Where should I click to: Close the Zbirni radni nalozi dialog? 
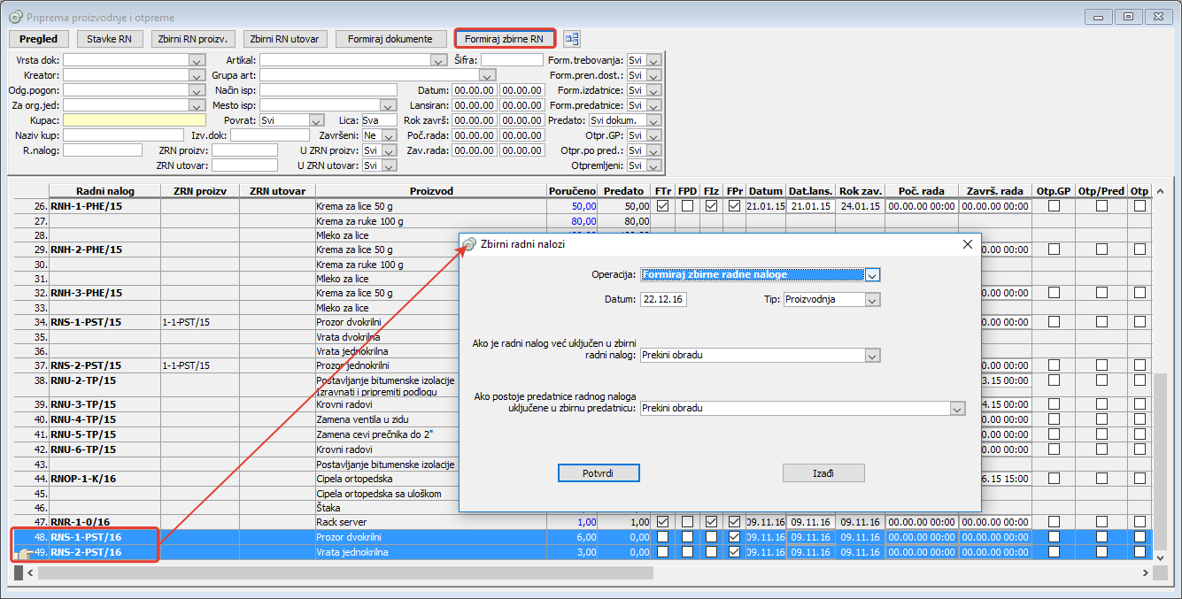point(967,244)
